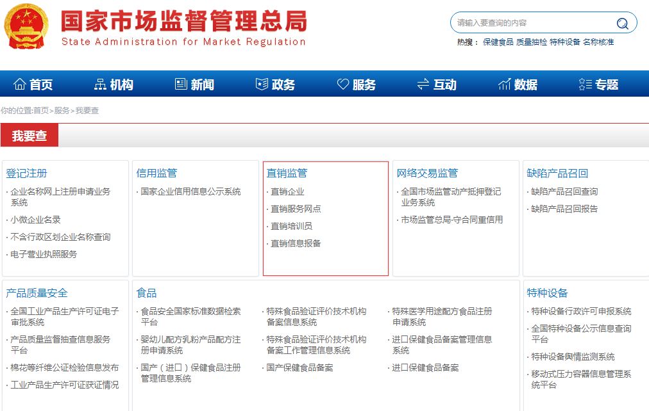Image resolution: width=649 pixels, height=411 pixels.
Task: Click the org chart icon beside 机构
Action: click(100, 85)
